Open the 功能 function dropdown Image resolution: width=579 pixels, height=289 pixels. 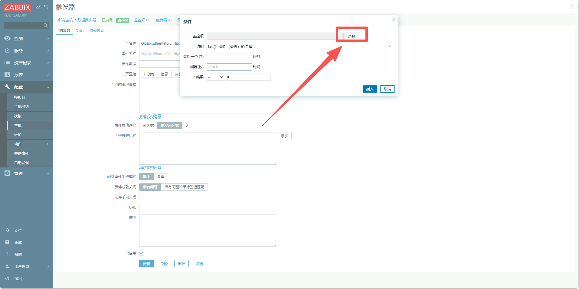pos(299,46)
